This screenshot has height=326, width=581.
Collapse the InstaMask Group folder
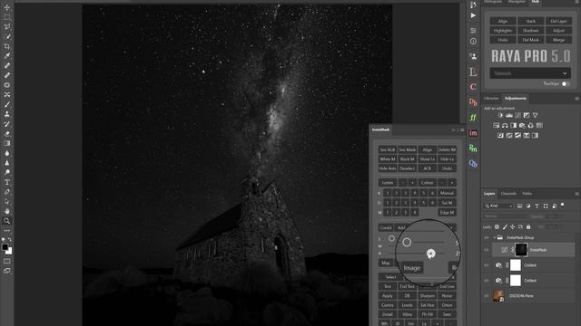coord(494,237)
